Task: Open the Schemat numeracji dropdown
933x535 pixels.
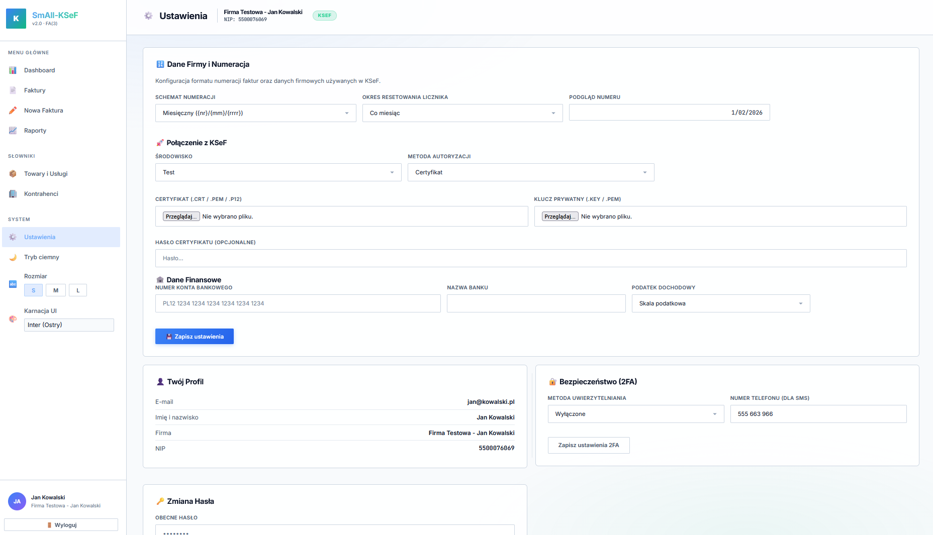Action: [x=255, y=113]
